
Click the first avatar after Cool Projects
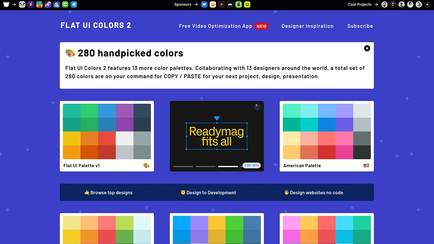(384, 4)
